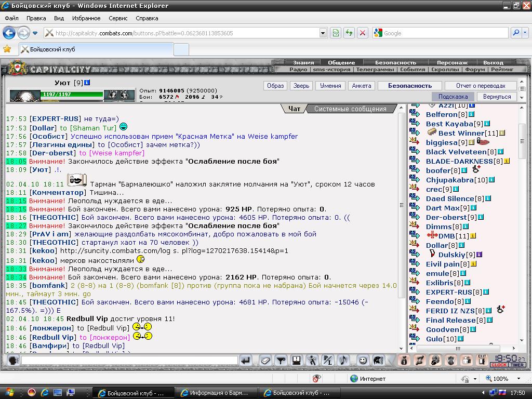Click the private message icon beside Best Kayaba
The image size is (532, 399).
[x=414, y=122]
